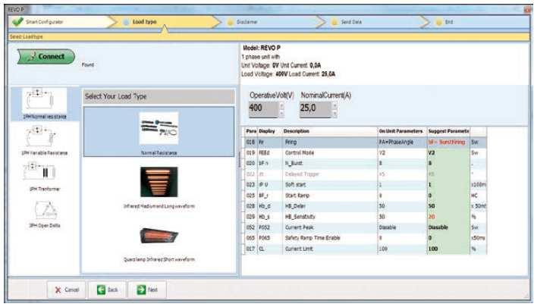Click the On Unit Parameters column header
The height and width of the screenshot is (307, 537).
[x=402, y=131]
